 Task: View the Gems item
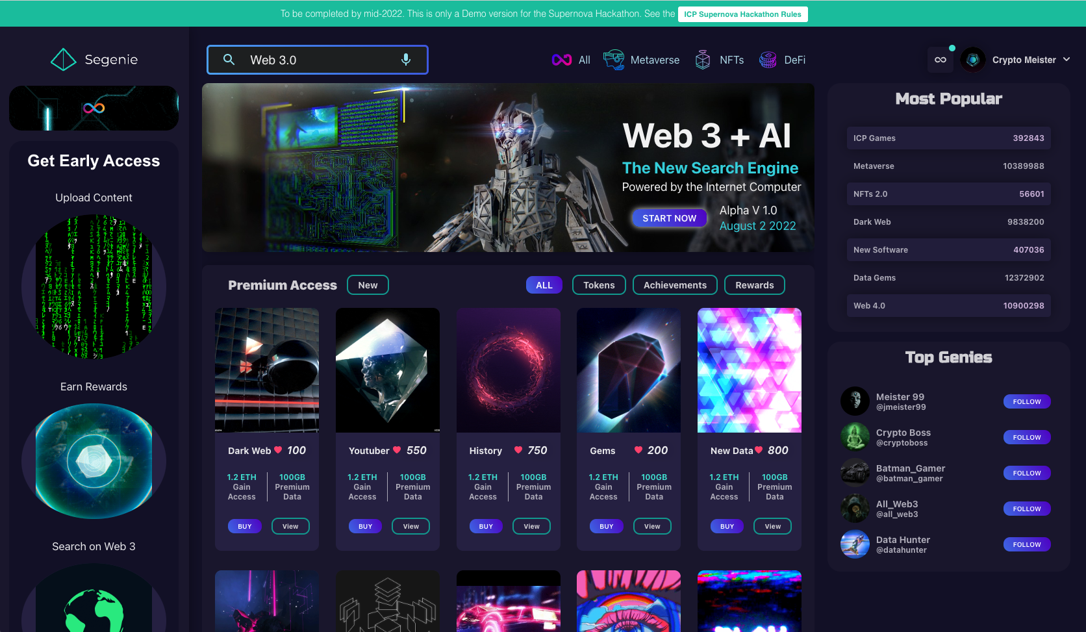[652, 526]
